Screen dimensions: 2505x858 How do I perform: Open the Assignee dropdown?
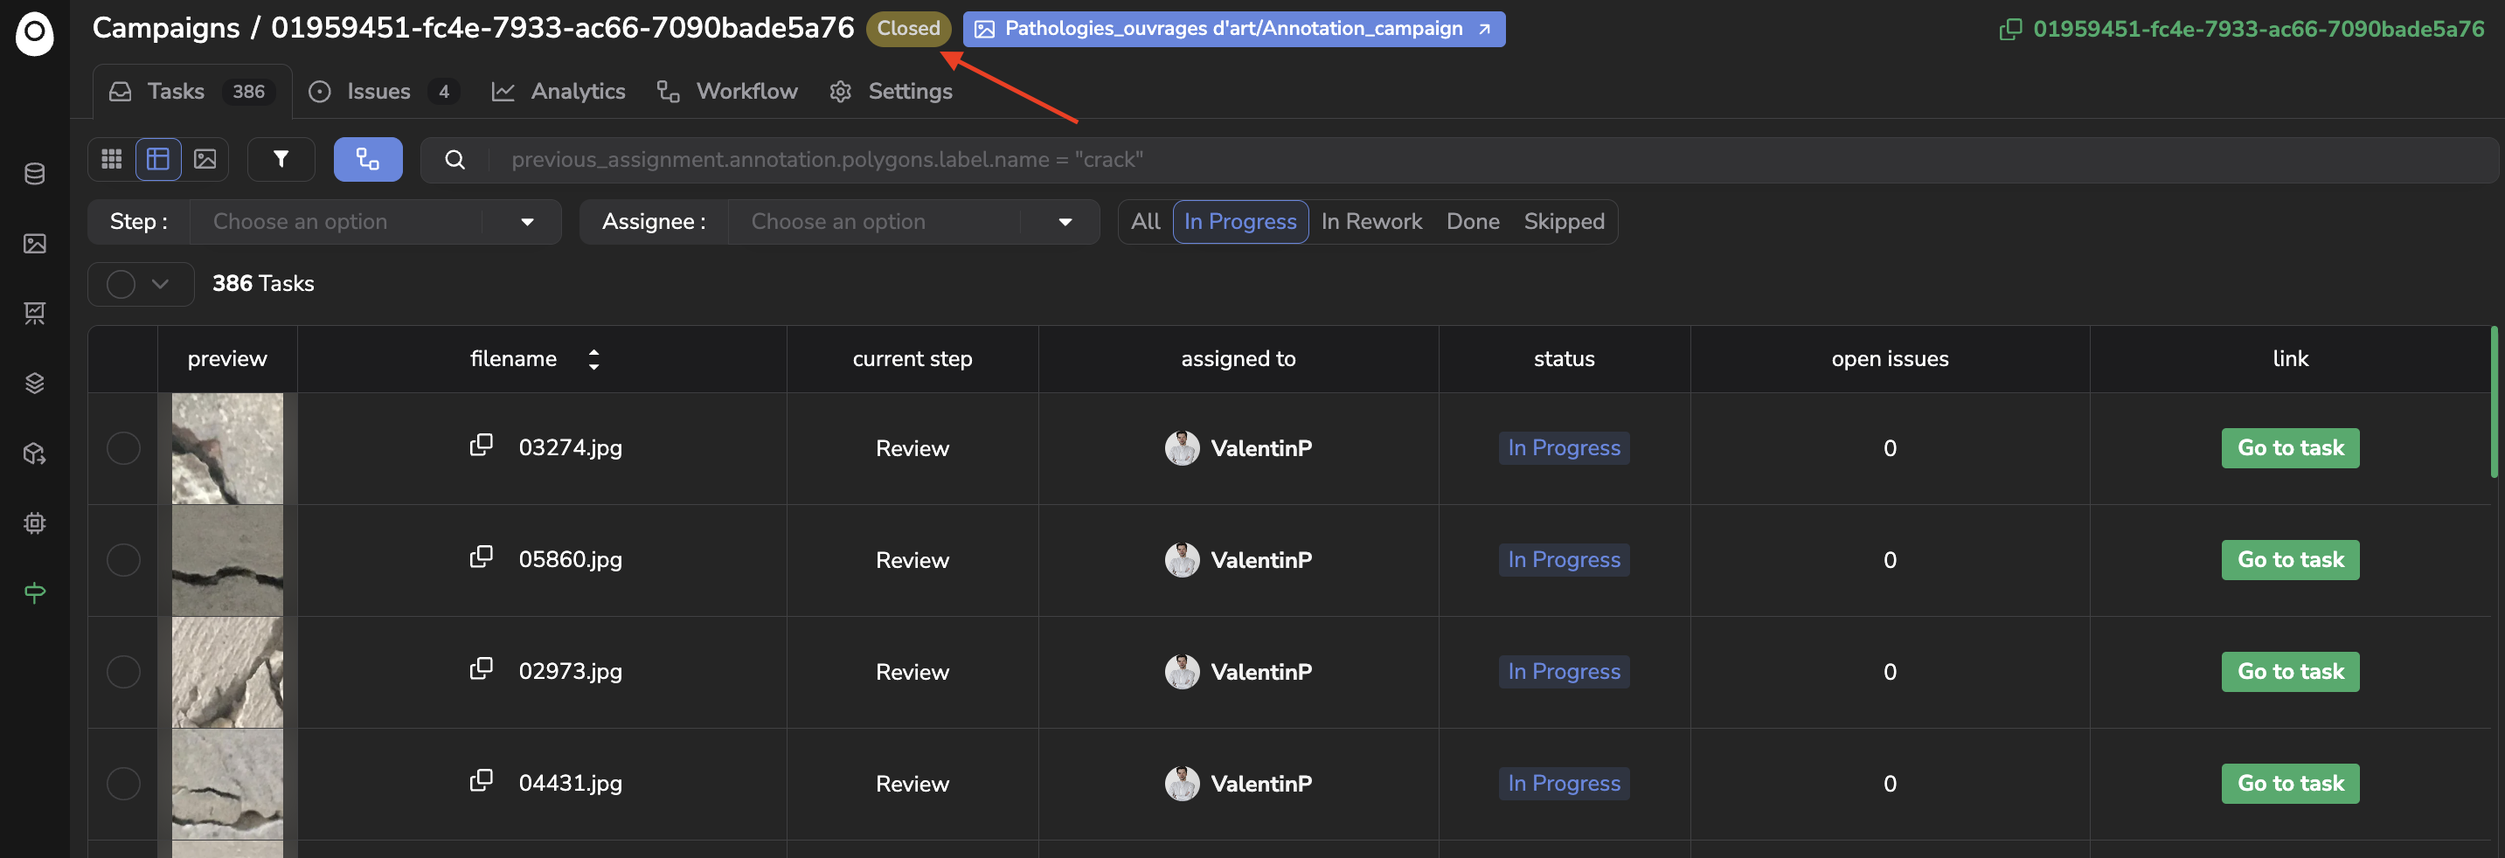tap(913, 222)
